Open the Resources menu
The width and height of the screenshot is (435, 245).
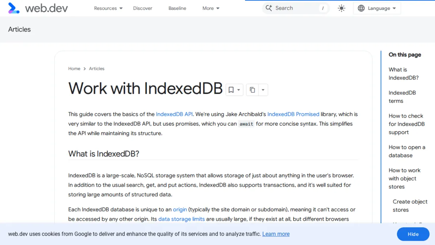(108, 8)
